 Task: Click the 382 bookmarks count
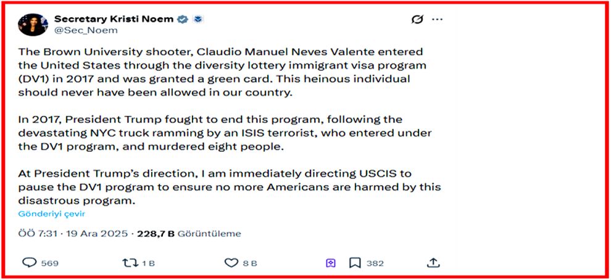(x=375, y=263)
